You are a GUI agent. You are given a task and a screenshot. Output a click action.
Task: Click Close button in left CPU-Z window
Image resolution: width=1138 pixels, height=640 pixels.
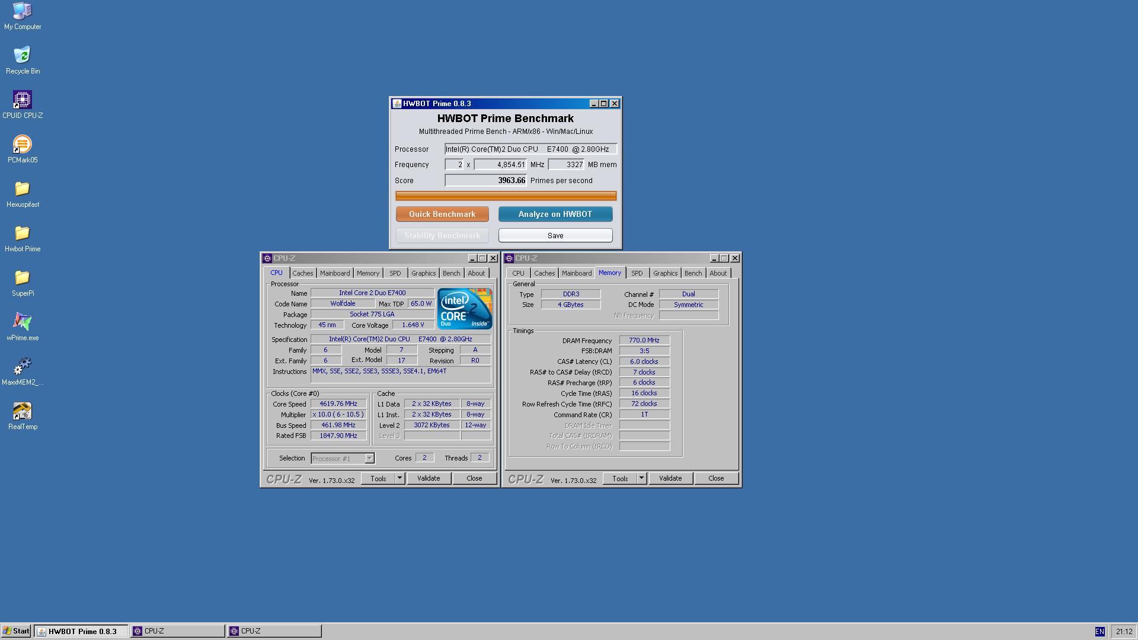coord(474,478)
